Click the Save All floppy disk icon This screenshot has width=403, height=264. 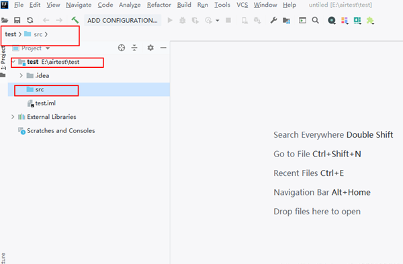point(17,20)
